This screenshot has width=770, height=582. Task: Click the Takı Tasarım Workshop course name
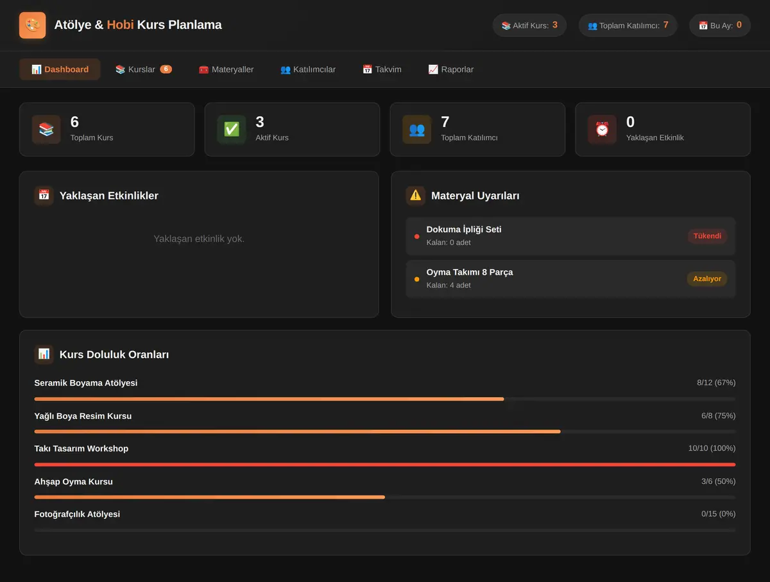pyautogui.click(x=81, y=449)
